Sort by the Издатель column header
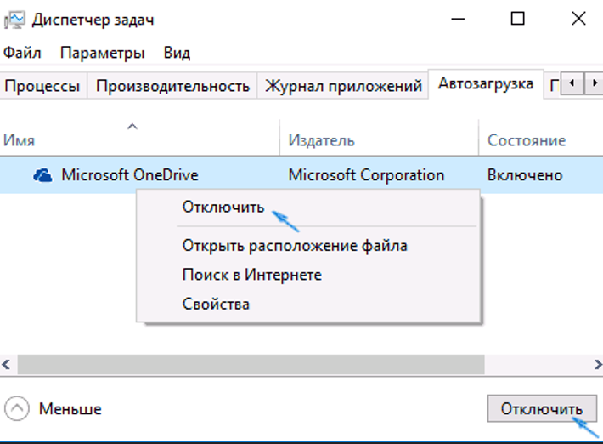Viewport: 603px width, 444px height. [x=321, y=140]
